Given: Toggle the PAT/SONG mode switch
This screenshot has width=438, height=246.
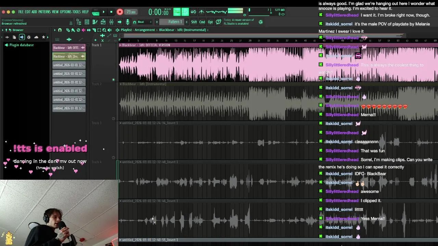Looking at the screenshot, I should [96, 12].
